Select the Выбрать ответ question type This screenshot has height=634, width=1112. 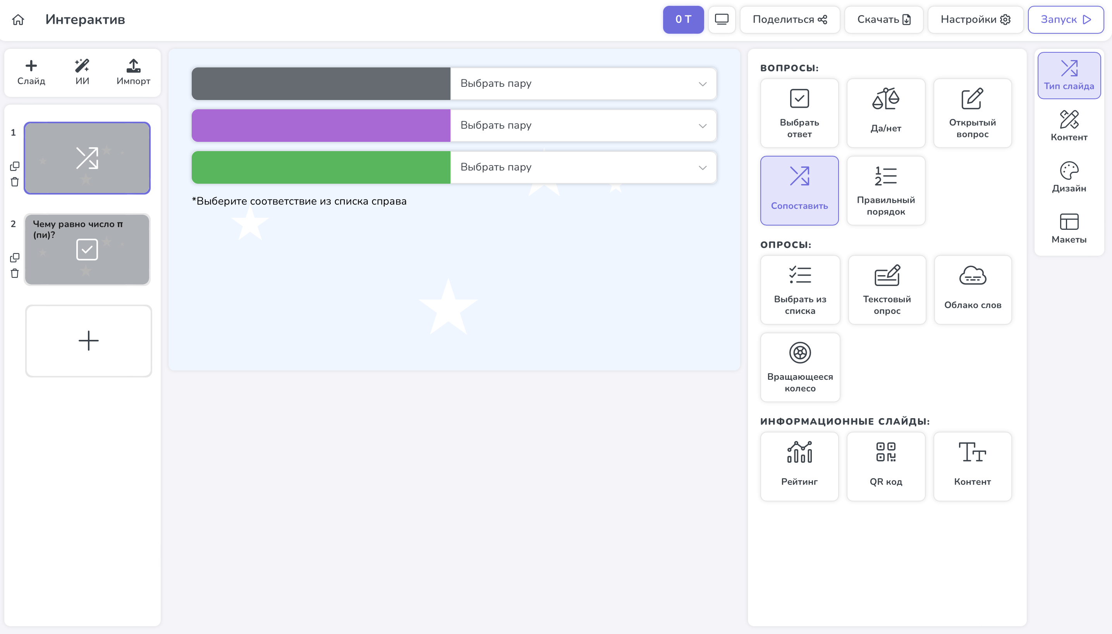[799, 113]
